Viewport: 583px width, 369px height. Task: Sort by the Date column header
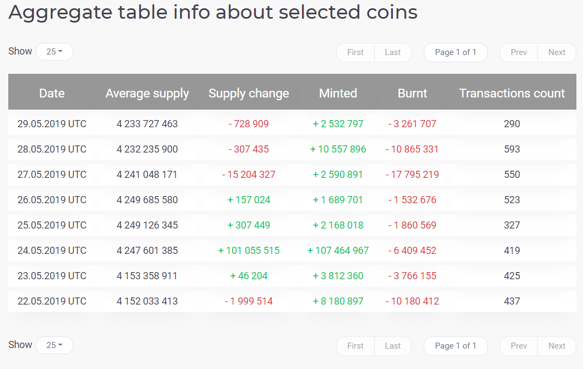[x=52, y=94]
